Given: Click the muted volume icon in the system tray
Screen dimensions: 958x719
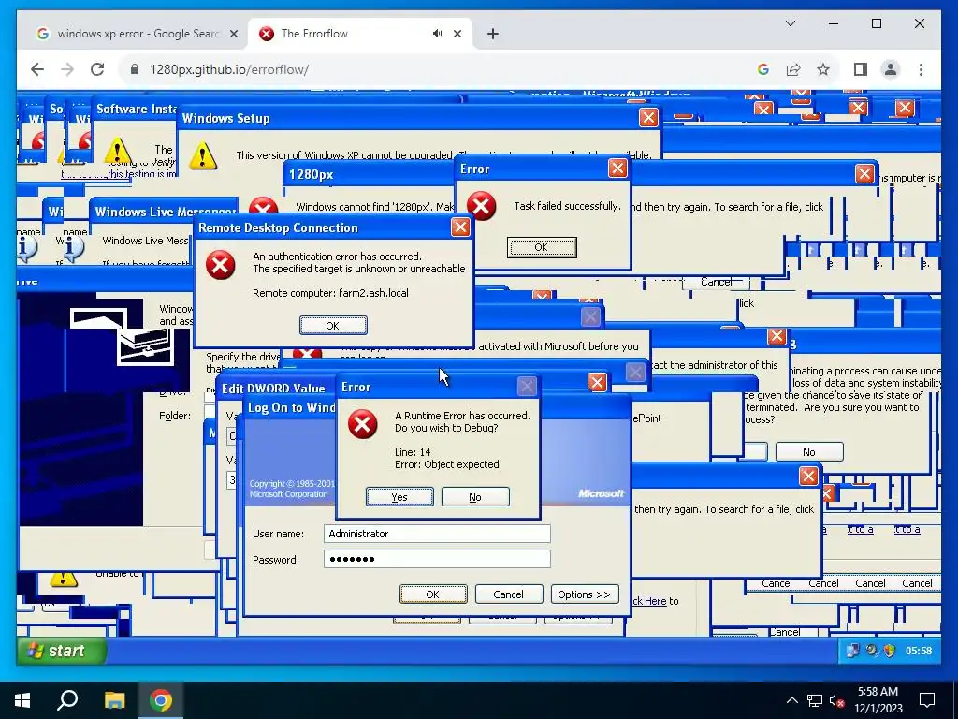Looking at the screenshot, I should point(836,700).
